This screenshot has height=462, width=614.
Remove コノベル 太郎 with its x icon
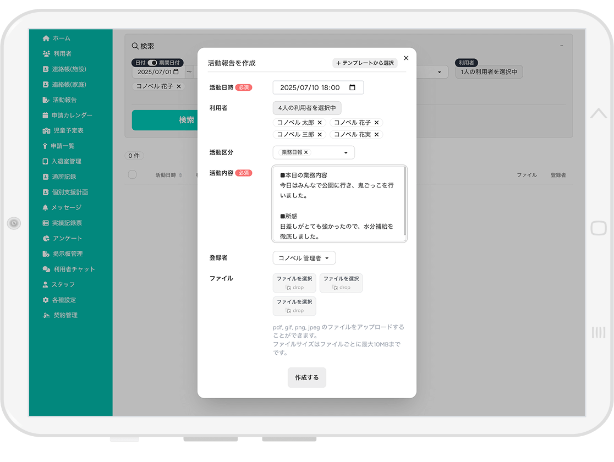click(320, 123)
